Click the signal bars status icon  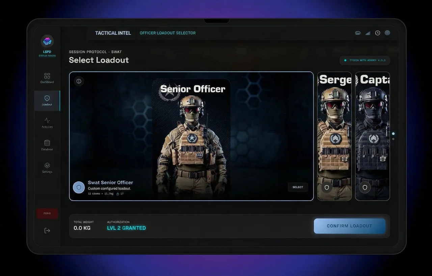point(368,33)
